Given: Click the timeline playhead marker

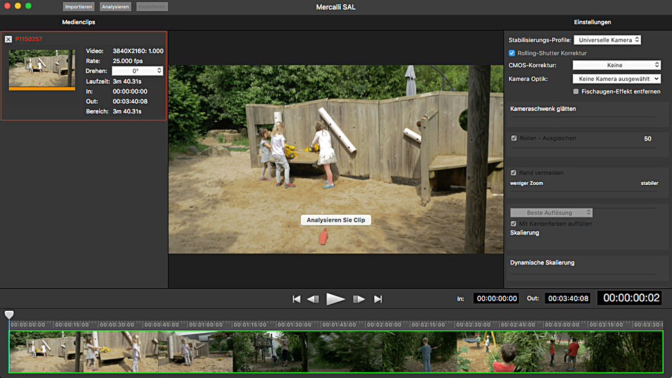Looking at the screenshot, I should coord(9,315).
